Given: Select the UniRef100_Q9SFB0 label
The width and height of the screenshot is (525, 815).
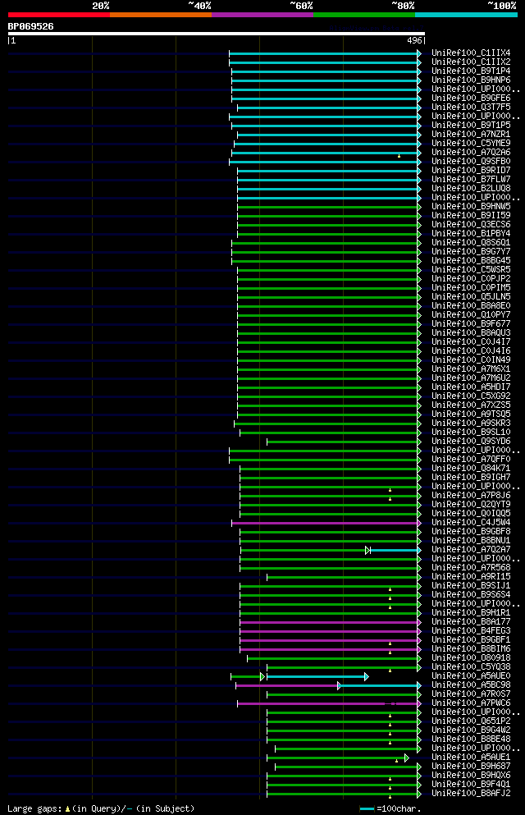Looking at the screenshot, I should tap(471, 161).
